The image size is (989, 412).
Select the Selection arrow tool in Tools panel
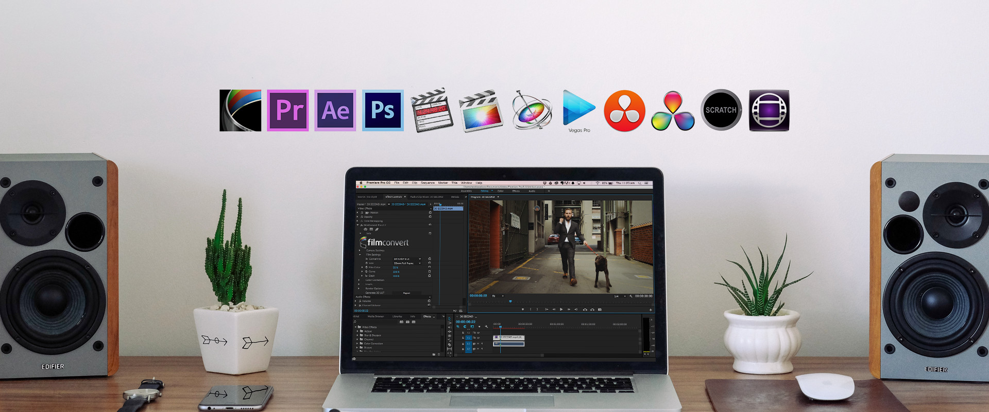coord(450,319)
